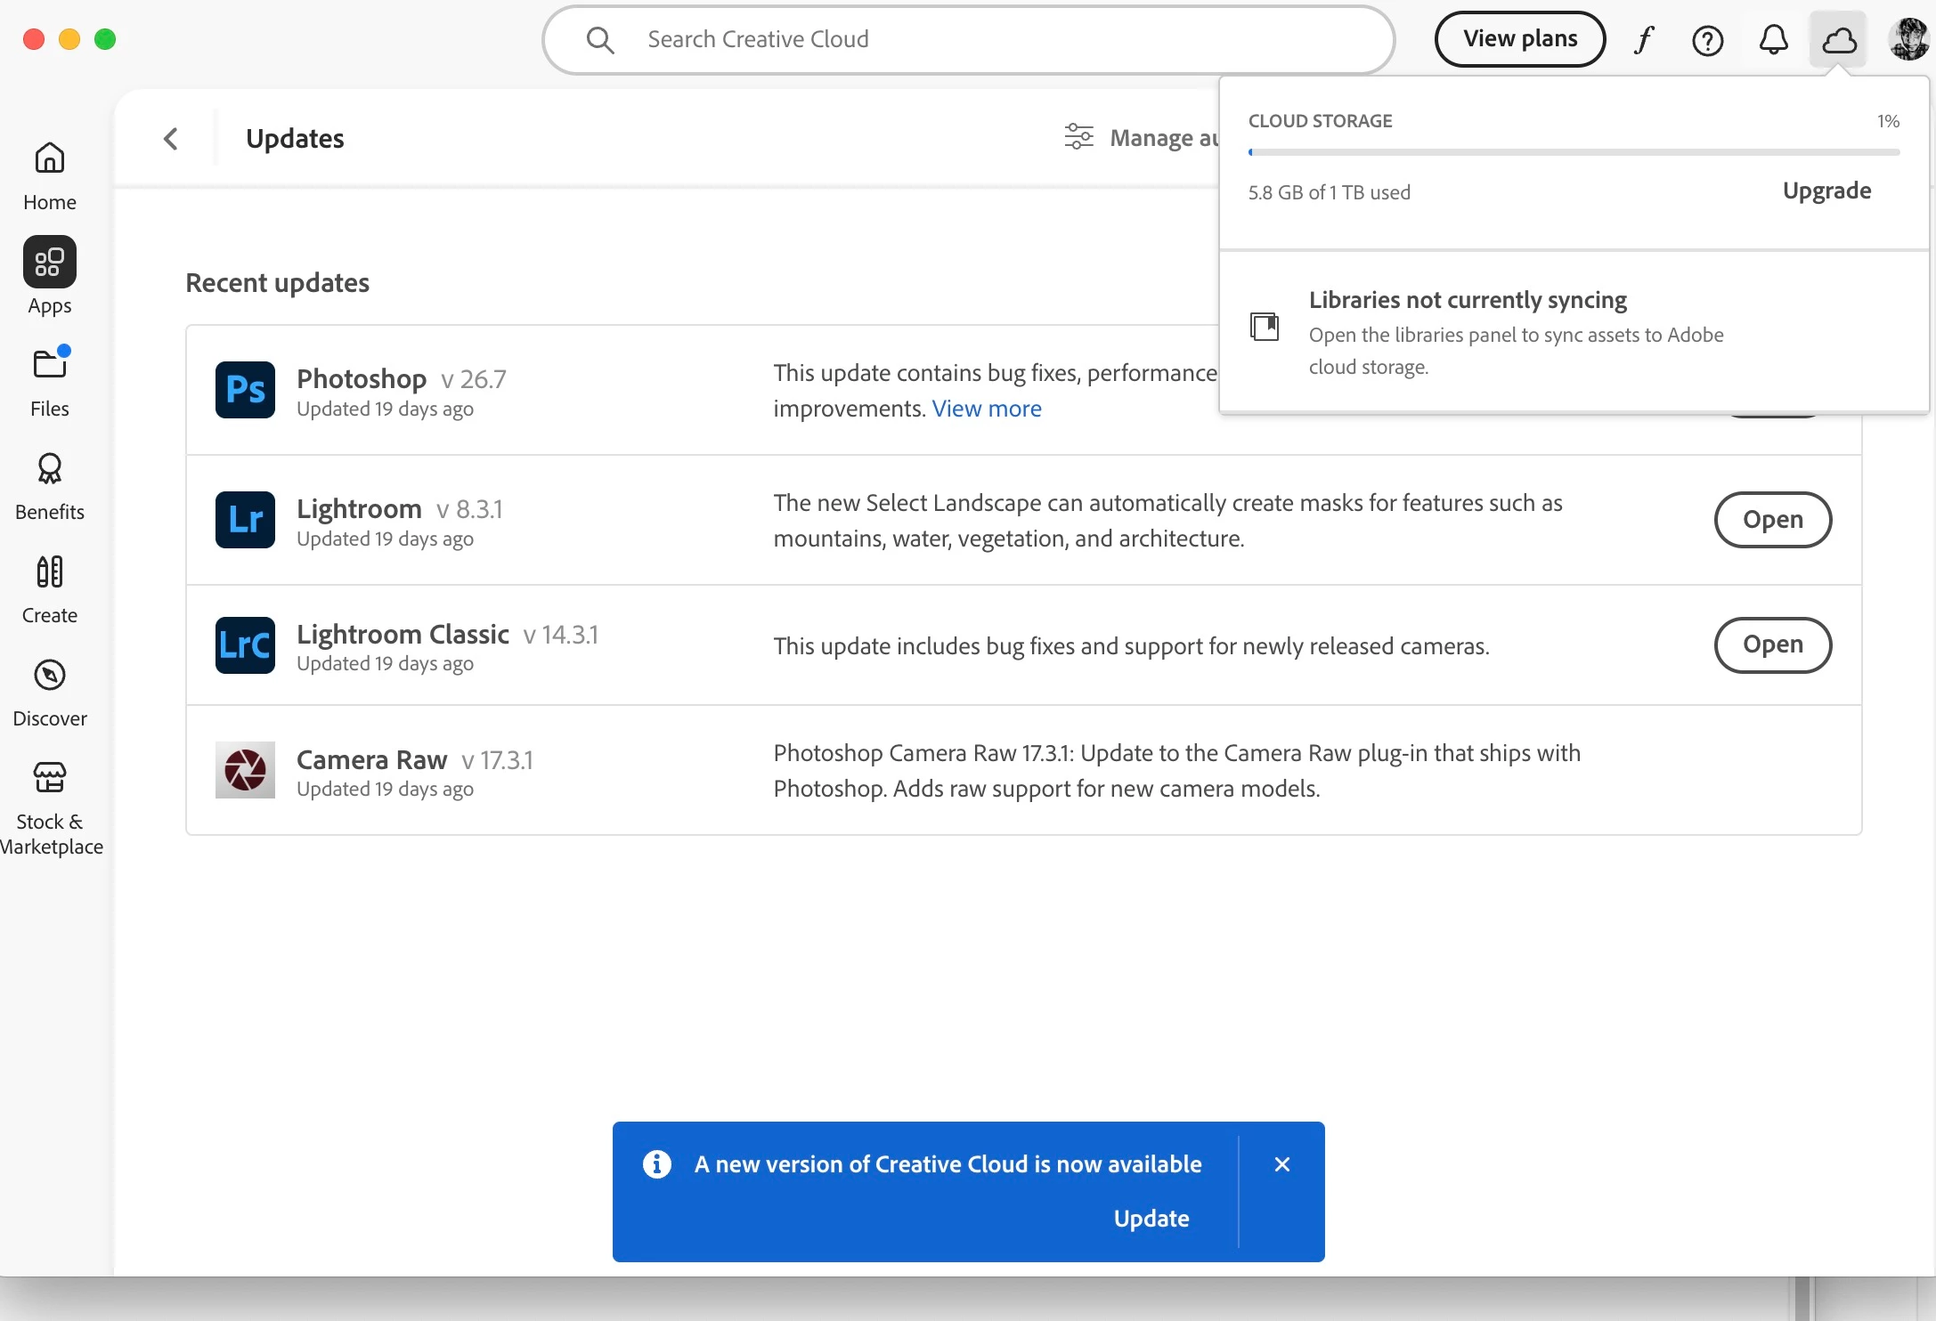Go to the Benefits section
The width and height of the screenshot is (1936, 1321).
click(50, 485)
